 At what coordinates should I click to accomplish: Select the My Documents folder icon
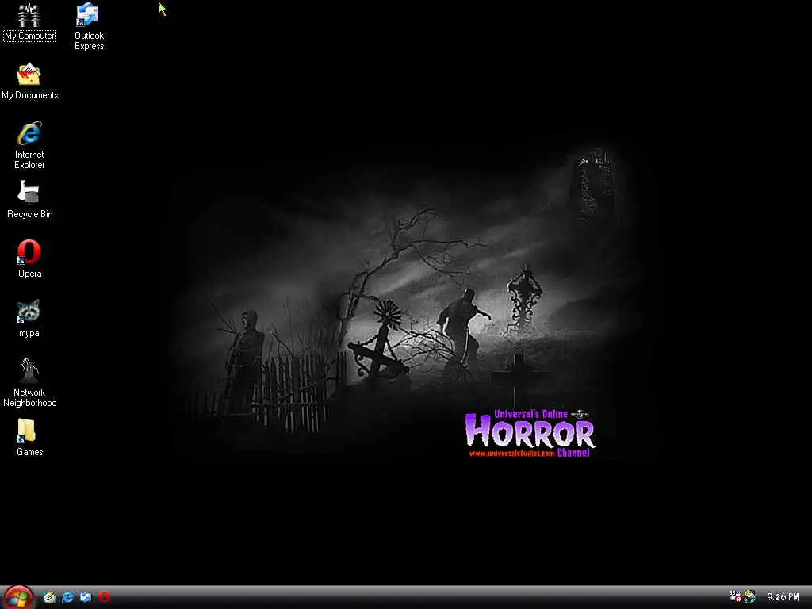point(29,75)
